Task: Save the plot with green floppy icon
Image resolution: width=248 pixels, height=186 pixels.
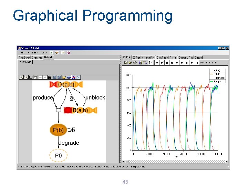Action: point(126,63)
